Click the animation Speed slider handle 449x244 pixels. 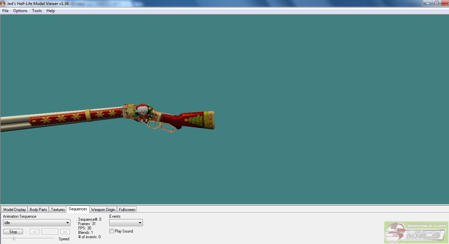[x=14, y=239]
